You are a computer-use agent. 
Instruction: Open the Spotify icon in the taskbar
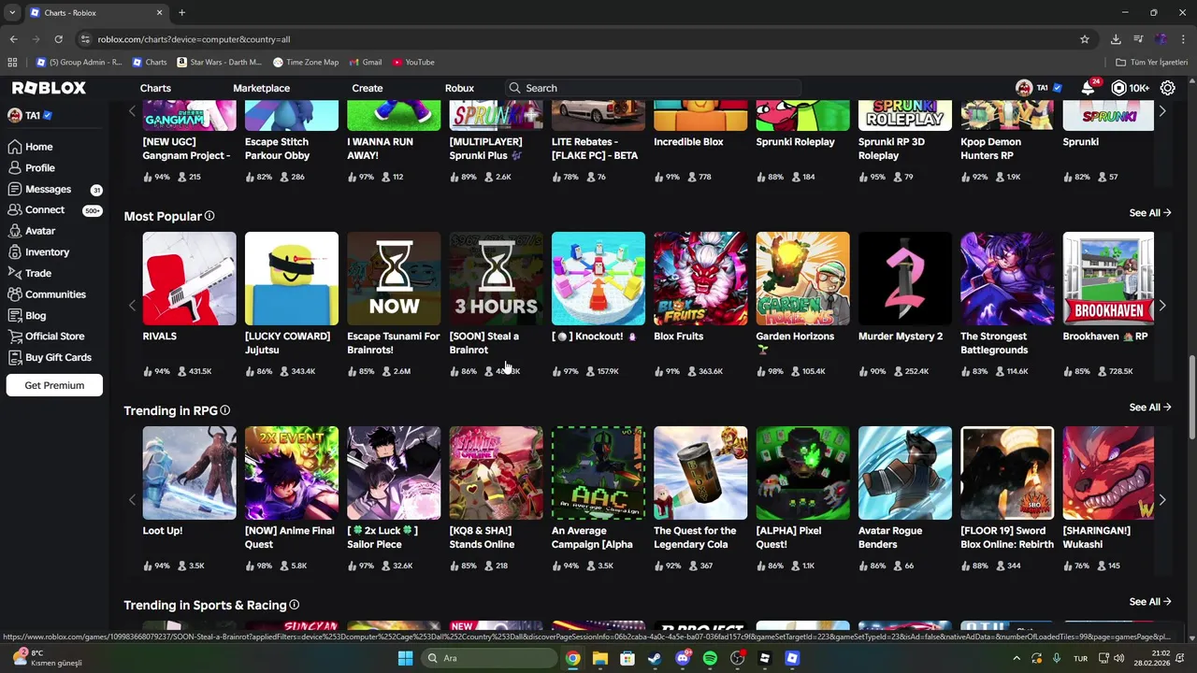point(710,658)
